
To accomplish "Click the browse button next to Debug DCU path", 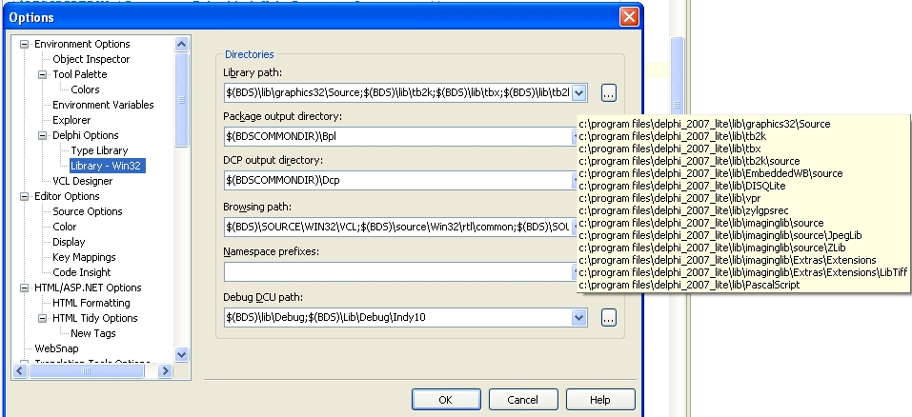I will pyautogui.click(x=609, y=317).
